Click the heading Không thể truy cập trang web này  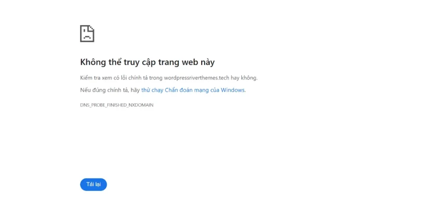[147, 62]
